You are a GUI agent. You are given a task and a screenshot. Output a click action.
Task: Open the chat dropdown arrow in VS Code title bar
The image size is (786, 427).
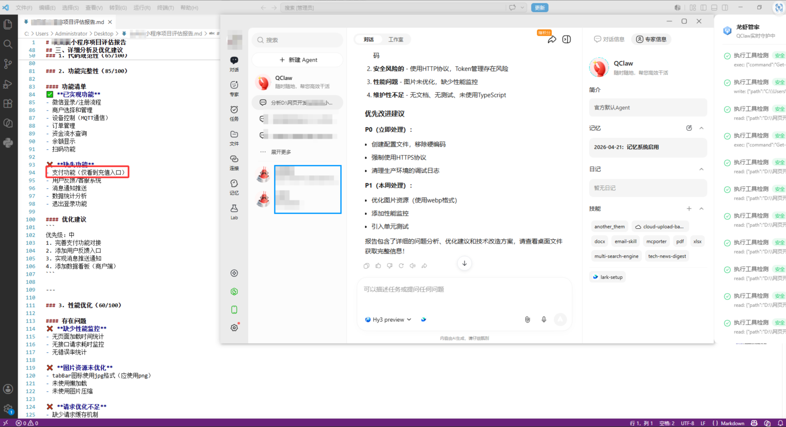[522, 7]
